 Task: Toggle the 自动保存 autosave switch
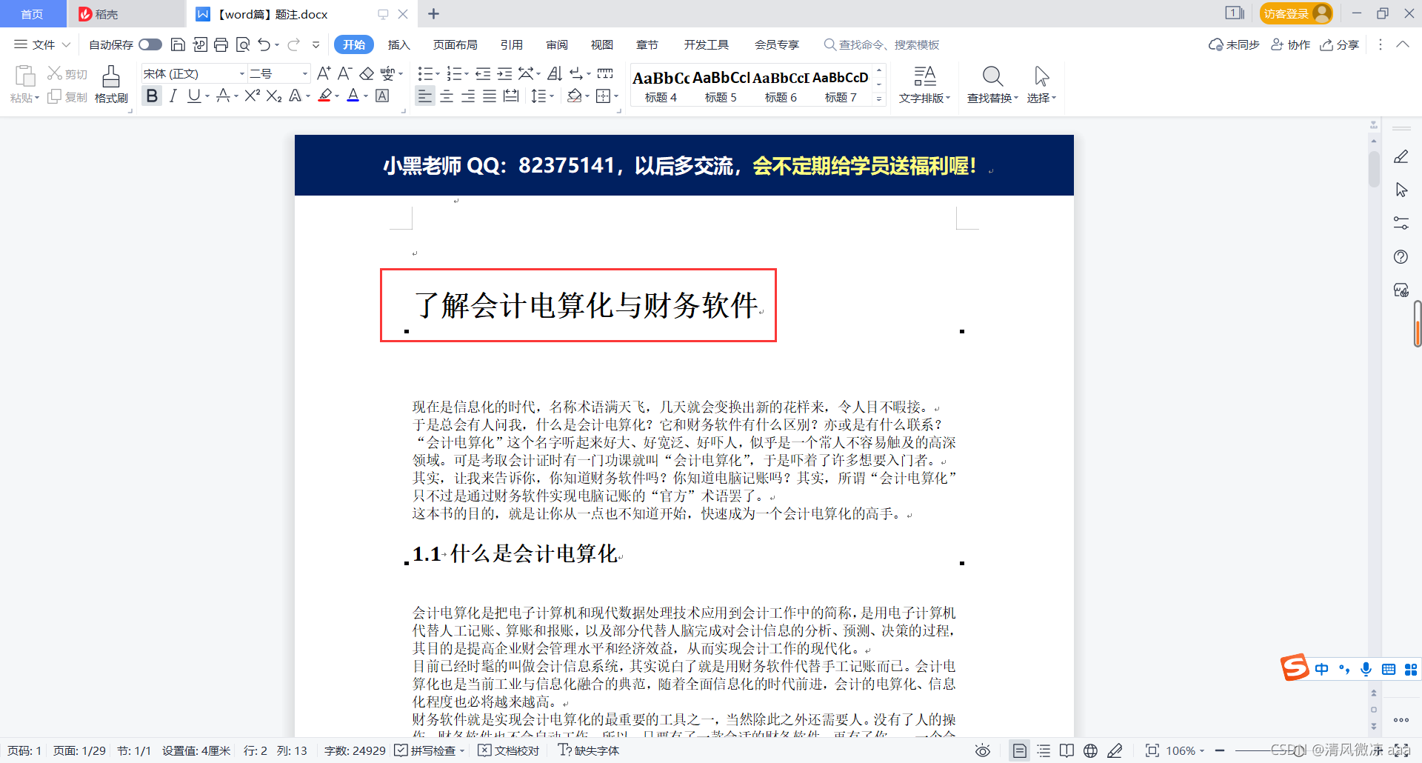point(150,44)
